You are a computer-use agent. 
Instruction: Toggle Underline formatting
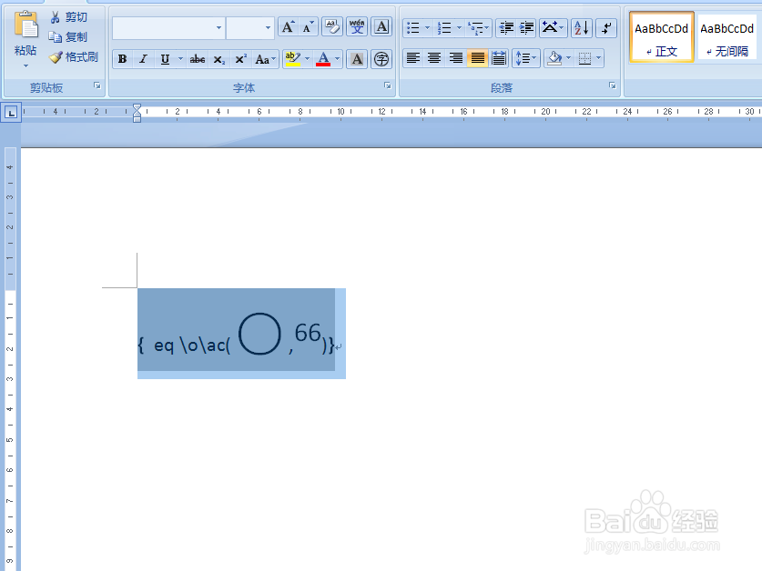point(165,59)
